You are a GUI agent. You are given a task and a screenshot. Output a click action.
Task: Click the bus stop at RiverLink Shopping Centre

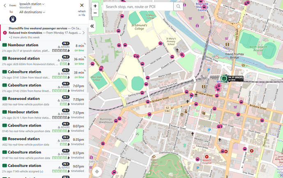(x=204, y=7)
